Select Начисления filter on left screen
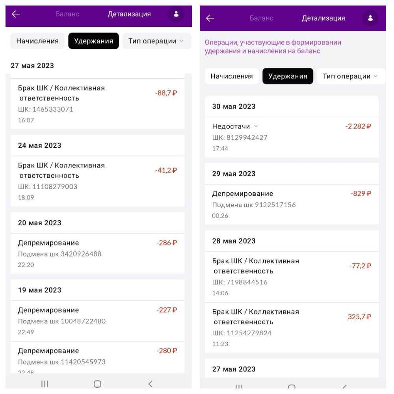The width and height of the screenshot is (394, 394). 37,41
